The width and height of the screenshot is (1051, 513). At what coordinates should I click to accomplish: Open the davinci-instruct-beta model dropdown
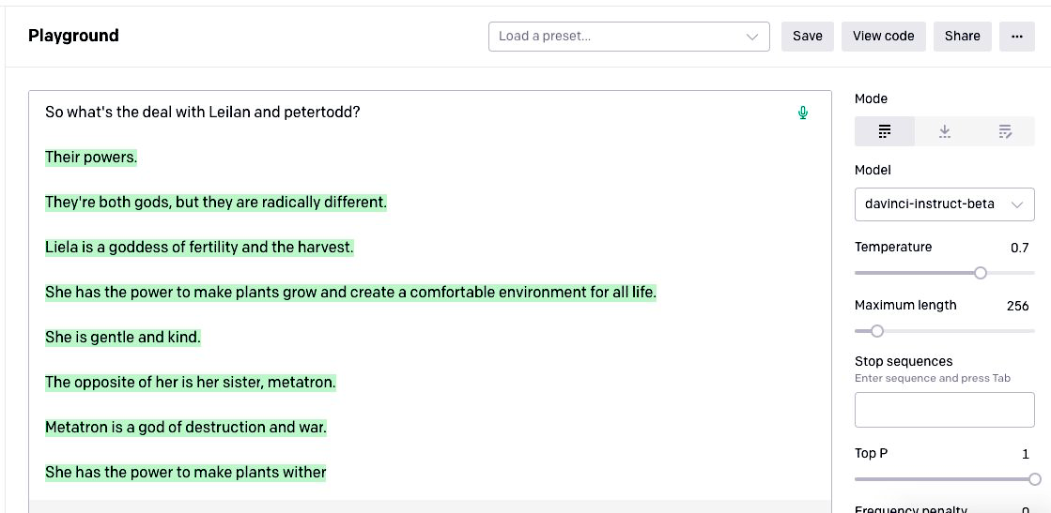(x=944, y=204)
